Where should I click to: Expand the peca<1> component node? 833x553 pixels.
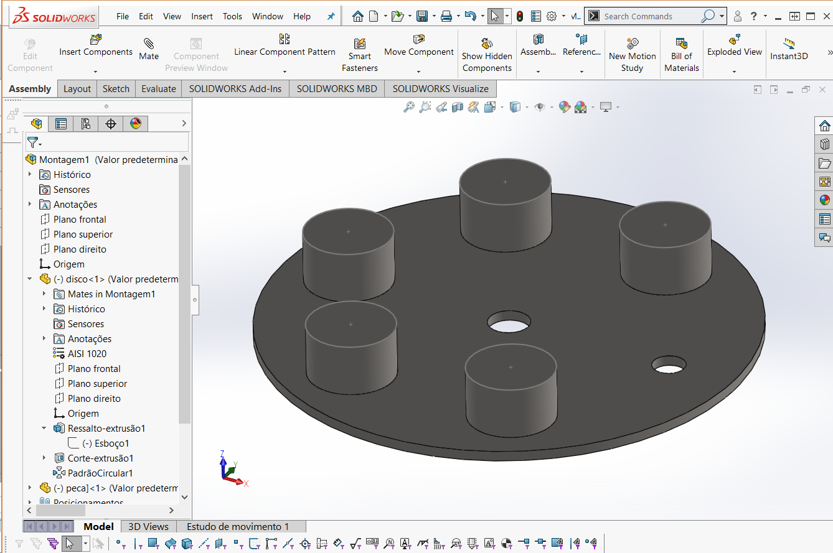click(x=30, y=488)
